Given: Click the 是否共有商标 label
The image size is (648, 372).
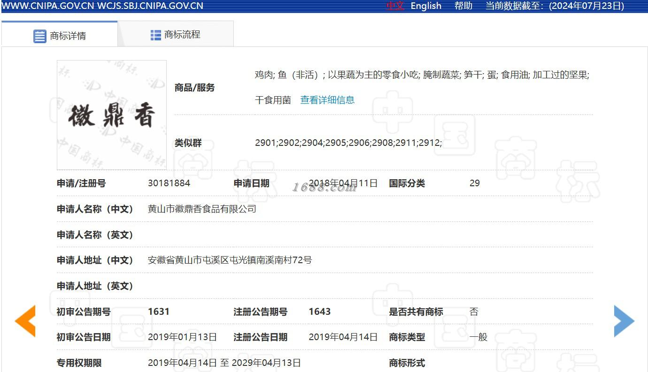Looking at the screenshot, I should coord(416,311).
